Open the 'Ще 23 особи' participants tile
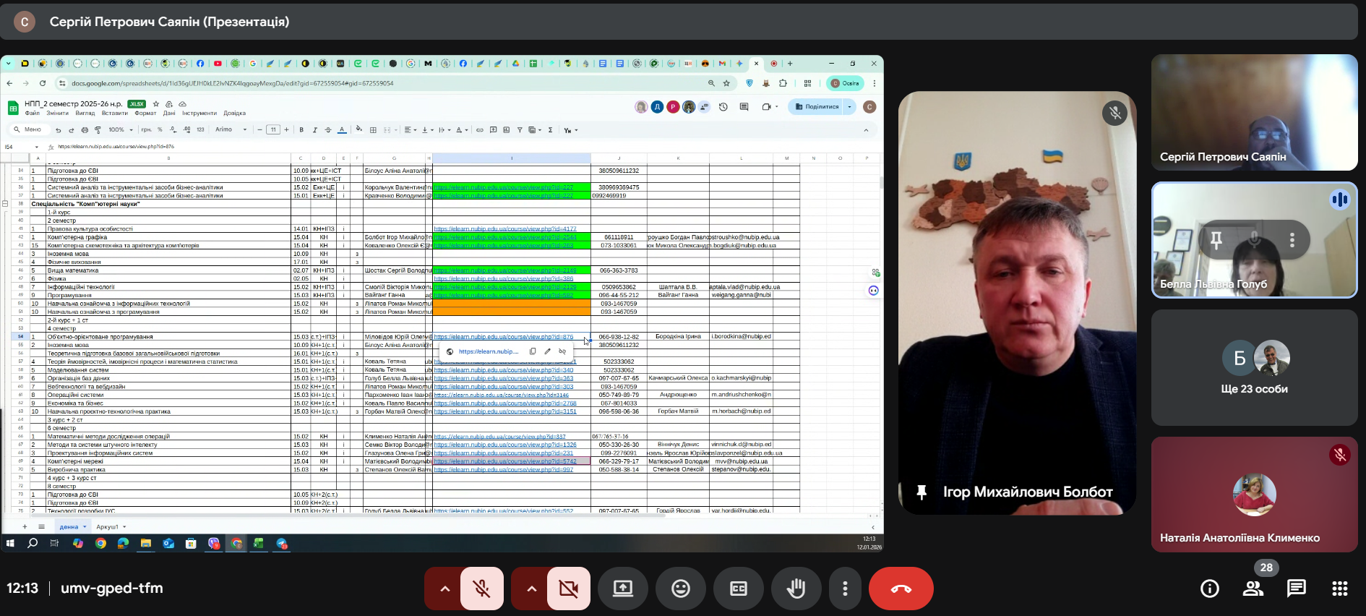 pos(1254,368)
